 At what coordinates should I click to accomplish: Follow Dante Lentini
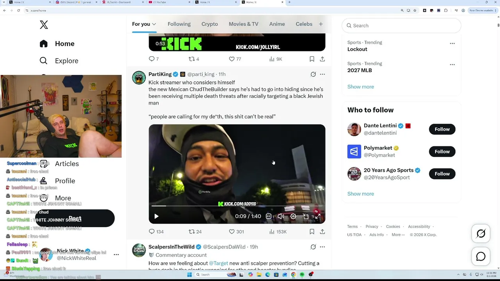442,129
